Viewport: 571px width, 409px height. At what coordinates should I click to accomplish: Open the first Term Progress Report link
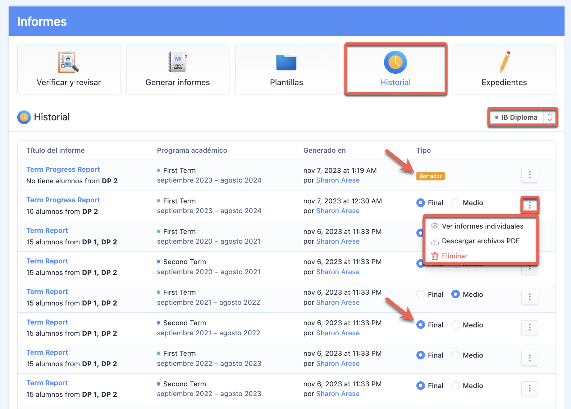tap(63, 169)
